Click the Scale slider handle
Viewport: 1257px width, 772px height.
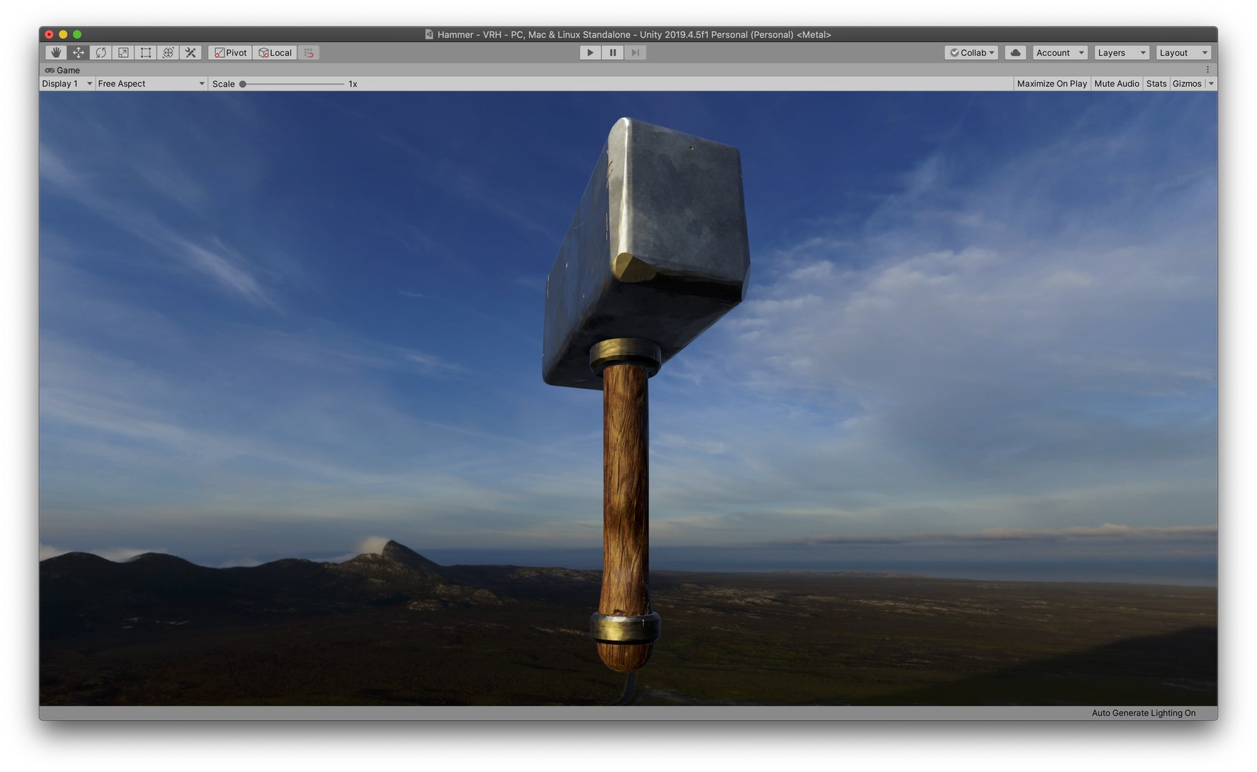pos(243,84)
